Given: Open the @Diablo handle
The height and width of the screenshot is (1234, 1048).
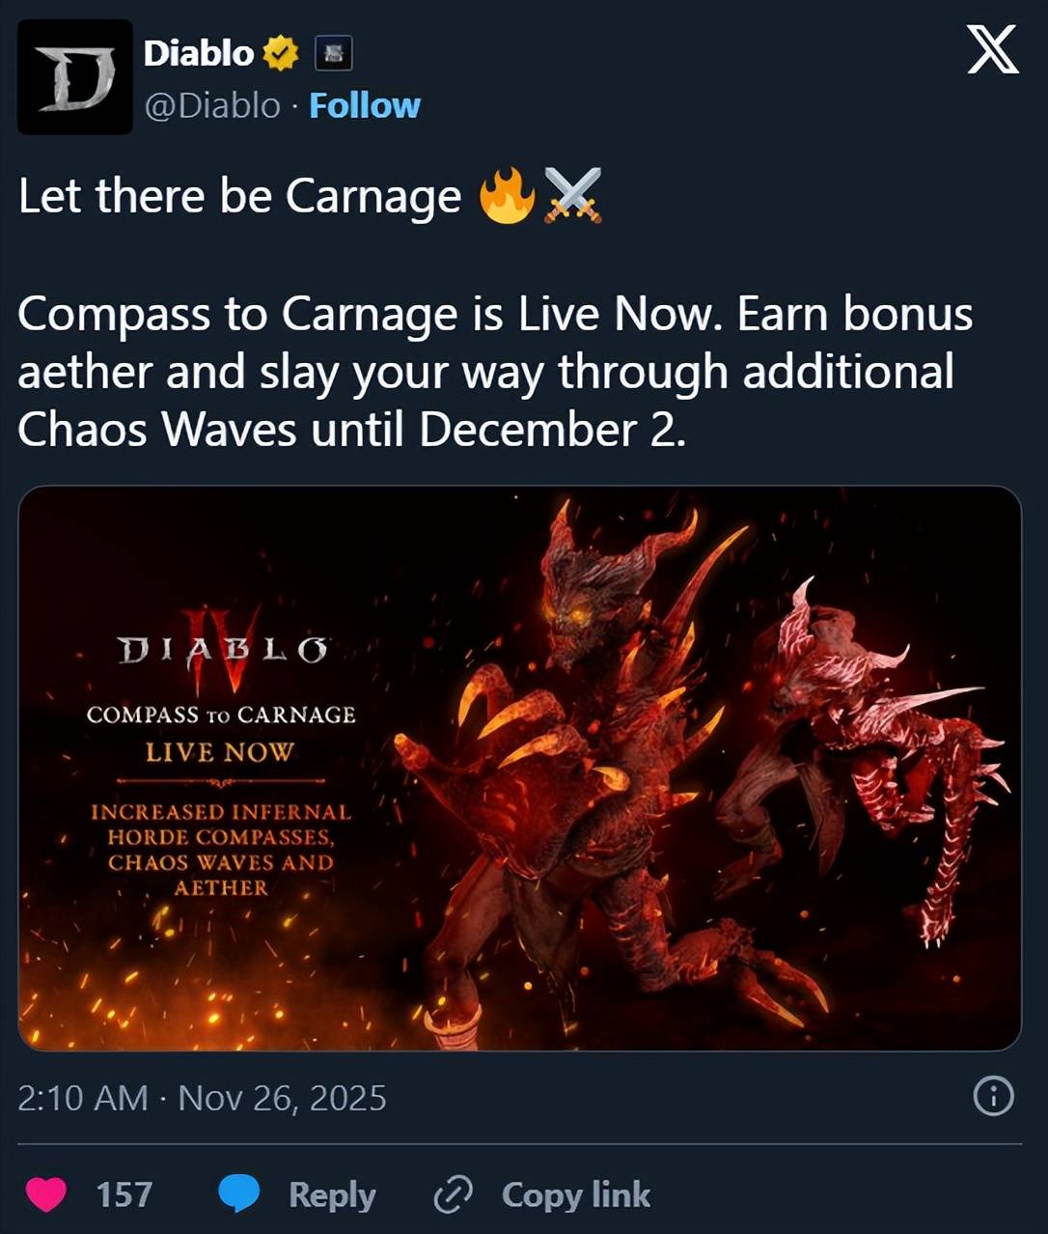Looking at the screenshot, I should [x=212, y=105].
